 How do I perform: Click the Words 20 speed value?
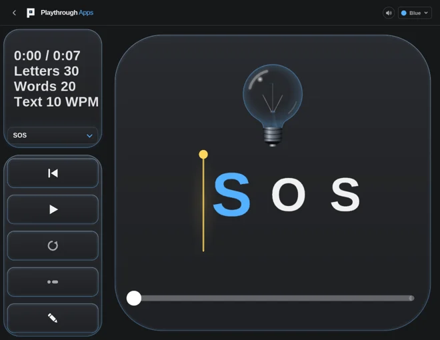[x=45, y=87]
